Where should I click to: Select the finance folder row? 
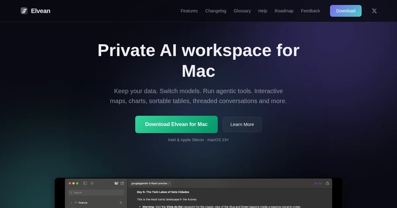pyautogui.click(x=96, y=203)
